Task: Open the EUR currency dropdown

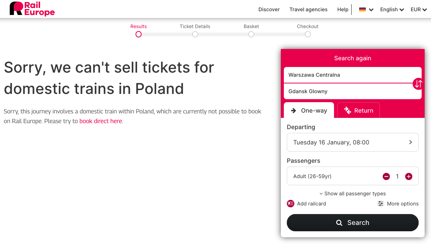Action: coord(418,10)
